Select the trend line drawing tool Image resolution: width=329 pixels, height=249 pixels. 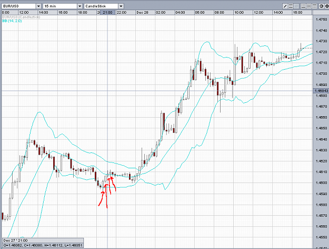(285, 6)
